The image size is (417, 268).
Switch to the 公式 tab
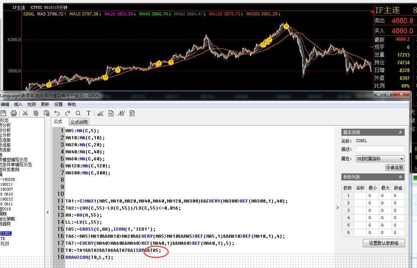coord(58,121)
